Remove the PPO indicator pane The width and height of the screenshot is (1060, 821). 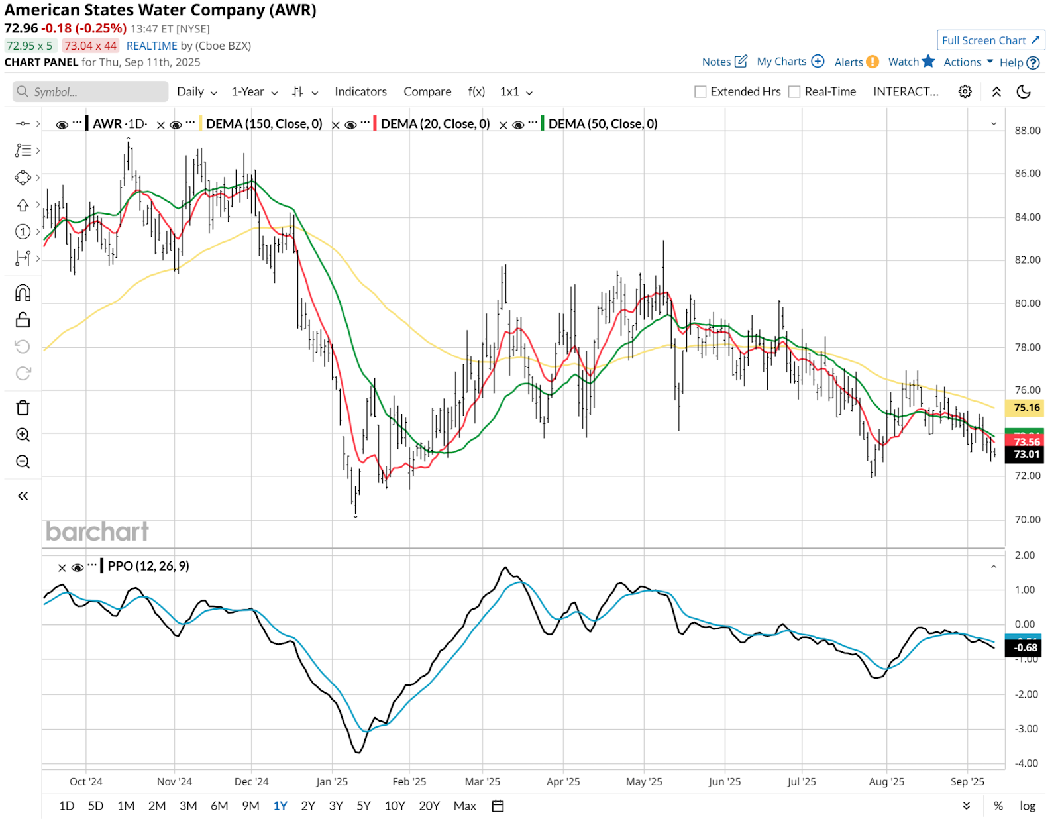click(x=62, y=567)
